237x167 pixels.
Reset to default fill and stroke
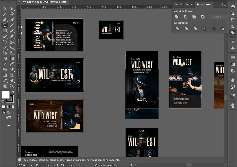(3, 101)
